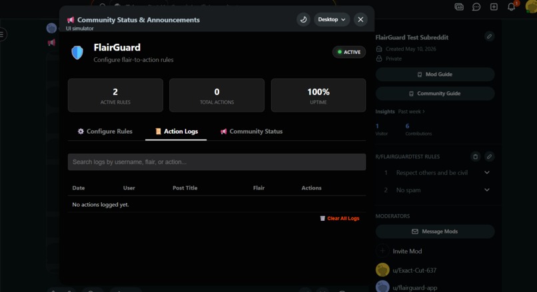The height and width of the screenshot is (292, 537).
Task: Delete subreddit rules trash icon
Action: point(475,156)
